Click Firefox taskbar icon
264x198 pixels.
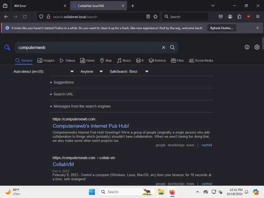[x=172, y=192]
